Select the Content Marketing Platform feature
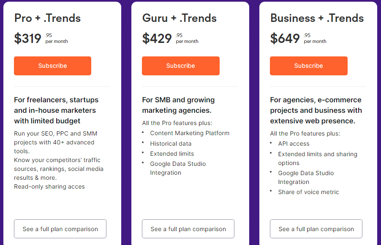Viewport: 381px width, 245px height. tap(190, 133)
